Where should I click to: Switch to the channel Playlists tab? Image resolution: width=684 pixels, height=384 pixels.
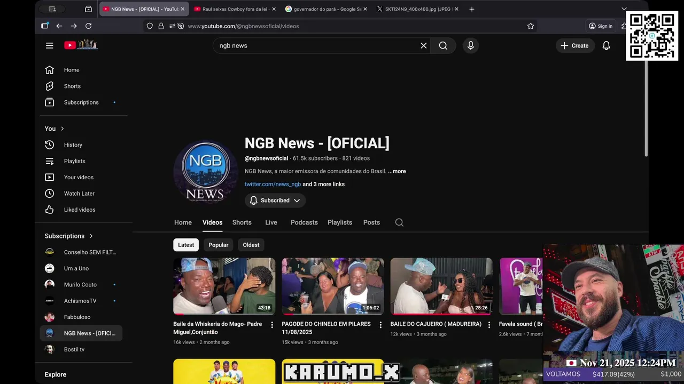click(340, 222)
